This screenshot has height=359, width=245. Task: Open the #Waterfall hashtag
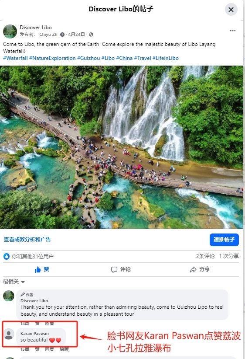click(x=15, y=58)
